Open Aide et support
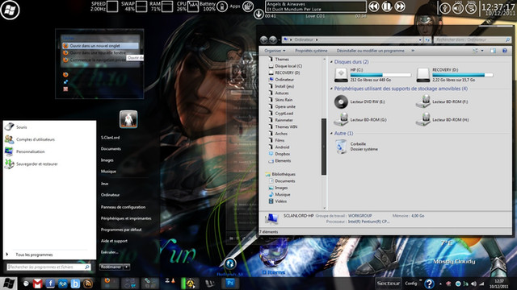Screen dimensions: 517x290 (x=114, y=241)
